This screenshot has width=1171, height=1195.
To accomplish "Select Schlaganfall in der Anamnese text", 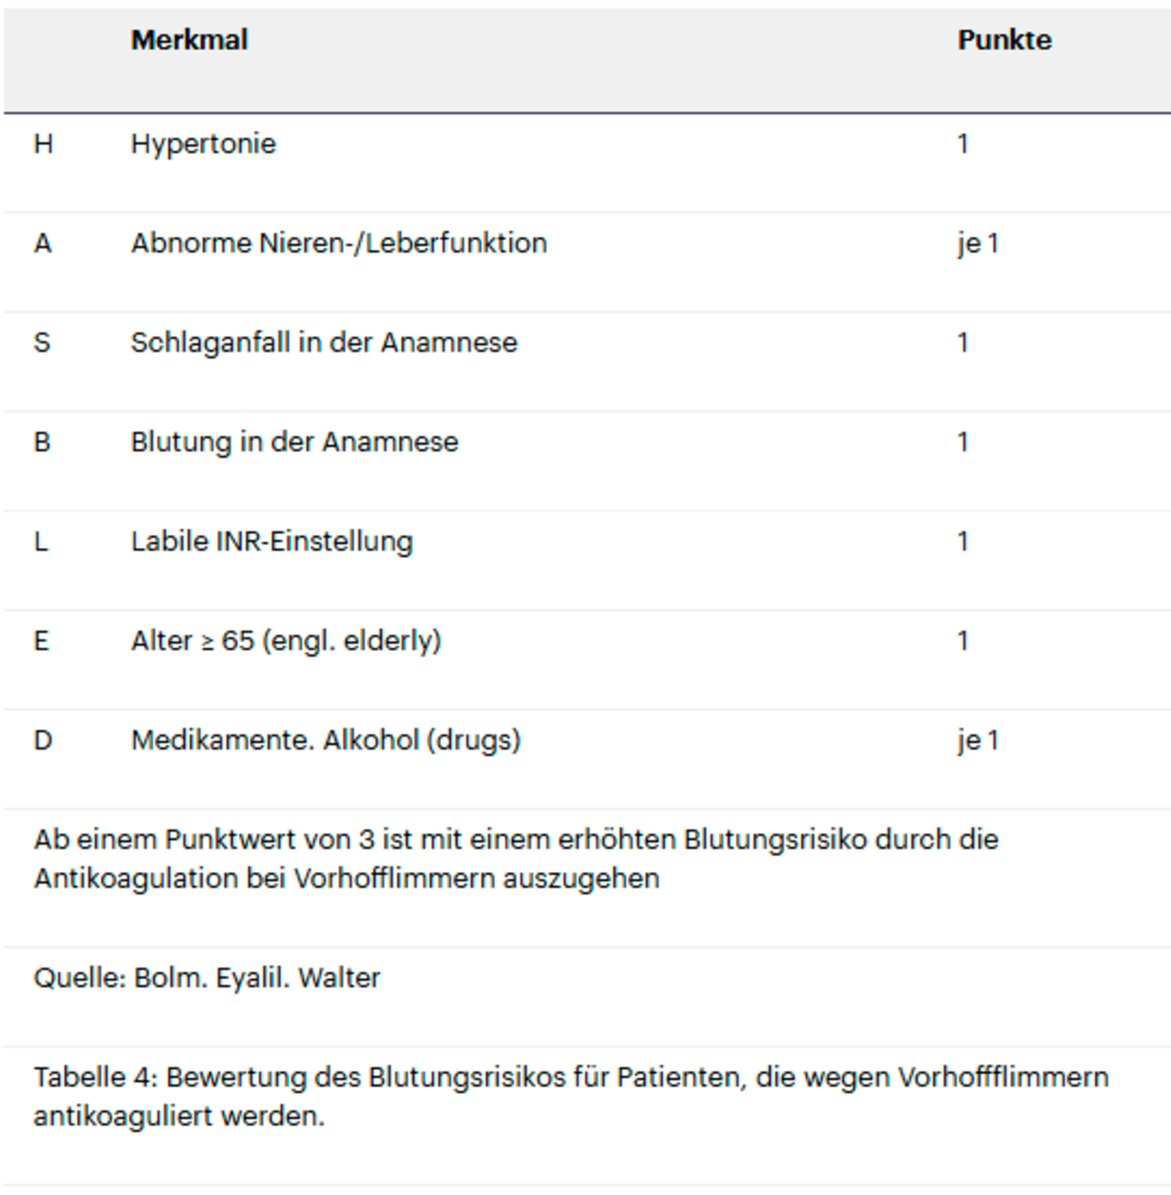I will 324,343.
